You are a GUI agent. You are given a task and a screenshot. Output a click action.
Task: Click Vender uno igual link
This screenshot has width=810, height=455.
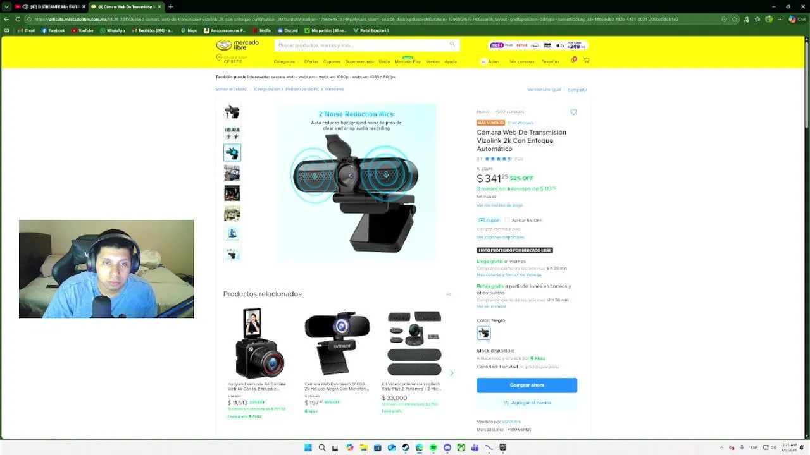[x=544, y=89]
